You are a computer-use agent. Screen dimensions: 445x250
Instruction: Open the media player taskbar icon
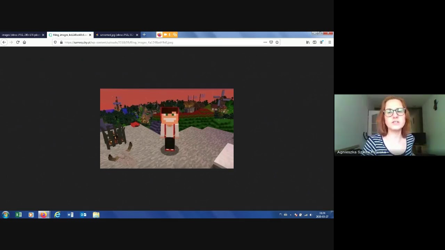[31, 215]
